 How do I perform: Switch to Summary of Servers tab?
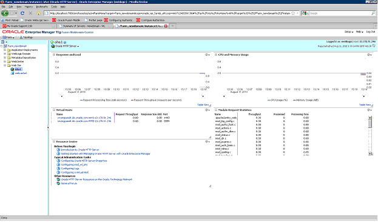point(84,26)
